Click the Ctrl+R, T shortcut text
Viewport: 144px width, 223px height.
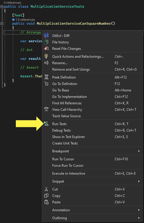[121, 124]
